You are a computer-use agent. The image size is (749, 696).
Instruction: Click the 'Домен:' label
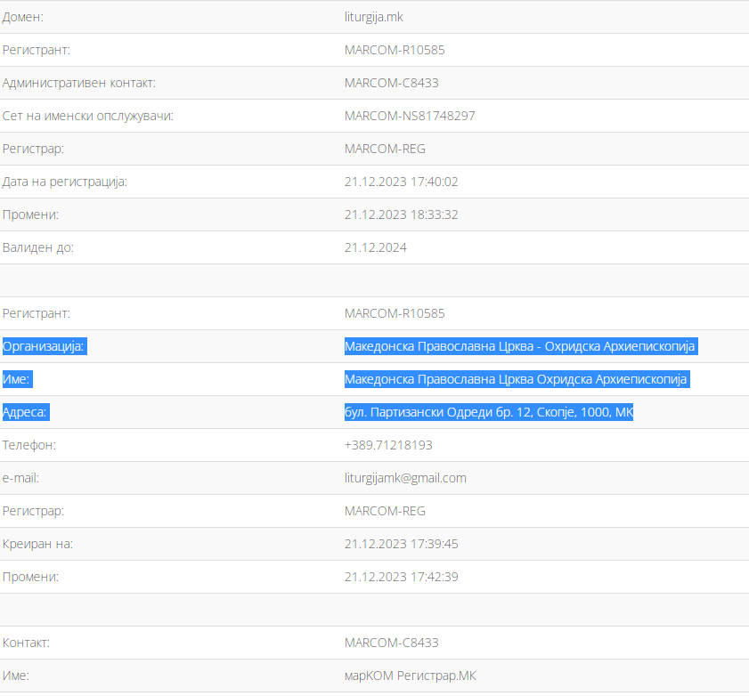[23, 17]
